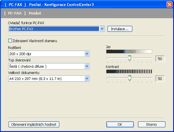Cancel with the Storno button
The height and width of the screenshot is (132, 174).
point(152,124)
